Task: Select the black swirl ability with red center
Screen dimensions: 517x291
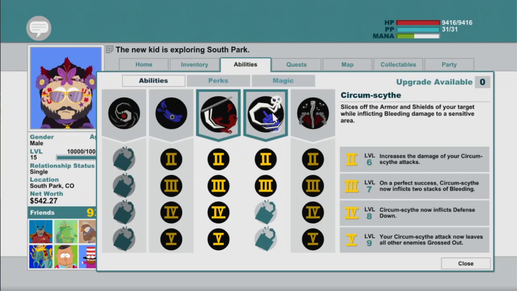Action: [x=124, y=113]
